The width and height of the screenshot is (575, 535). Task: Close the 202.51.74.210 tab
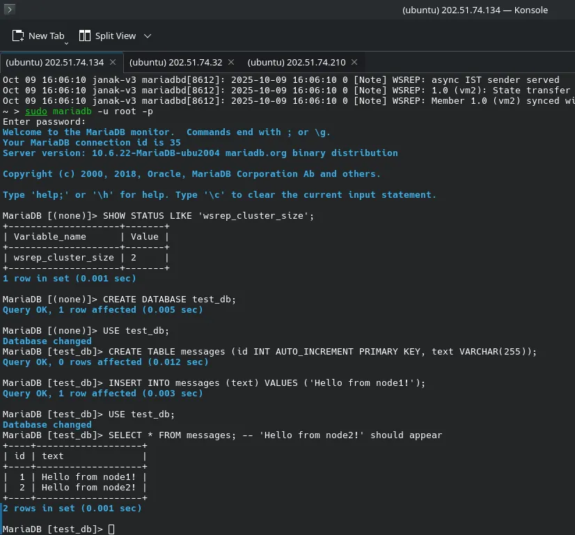coord(354,62)
